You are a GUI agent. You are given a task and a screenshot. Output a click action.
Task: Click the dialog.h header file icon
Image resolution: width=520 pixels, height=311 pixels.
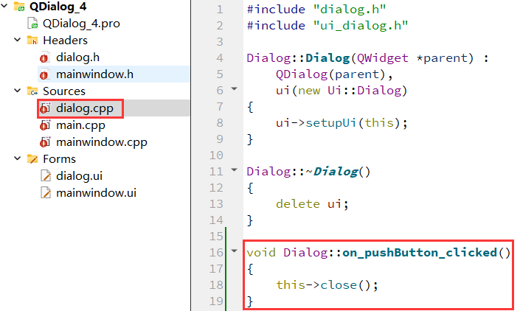pyautogui.click(x=45, y=57)
